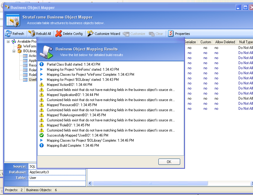Select the Allow Deleted column header
Screen dimensions: 253x195
[x=225, y=42]
